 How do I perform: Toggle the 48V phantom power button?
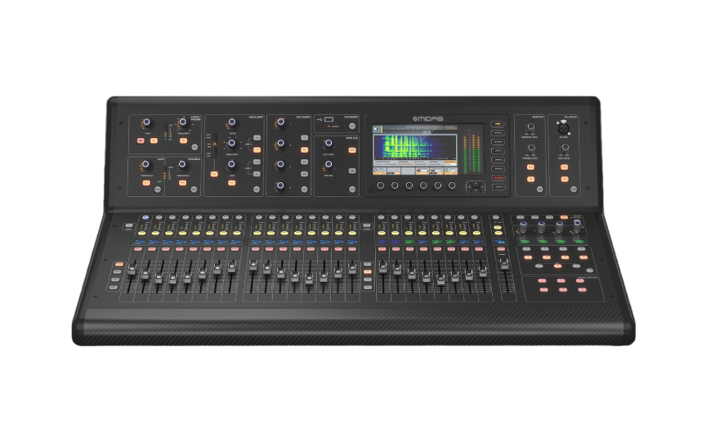[141, 140]
